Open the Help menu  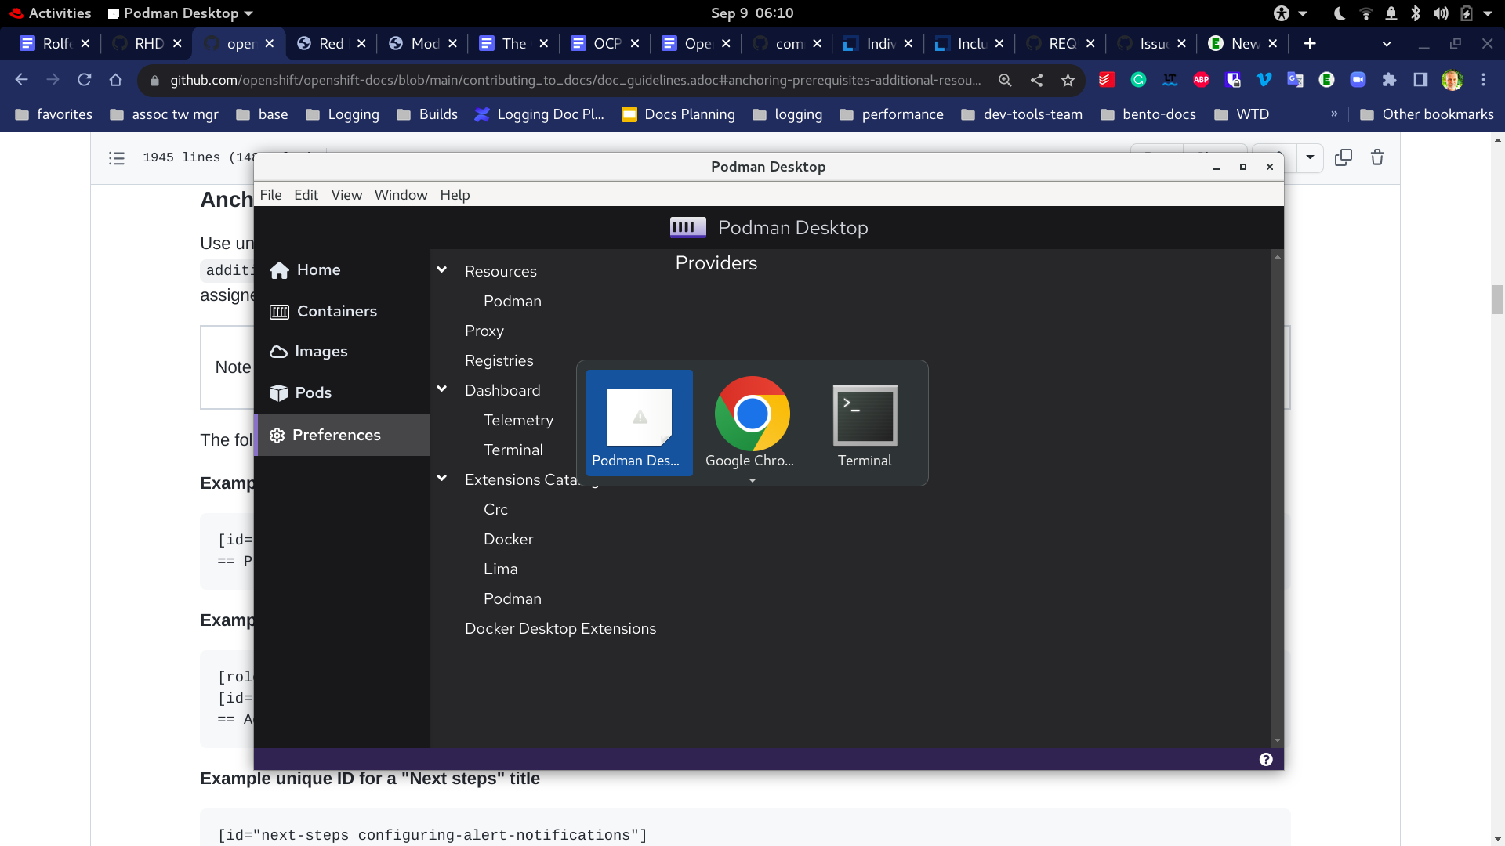point(455,195)
